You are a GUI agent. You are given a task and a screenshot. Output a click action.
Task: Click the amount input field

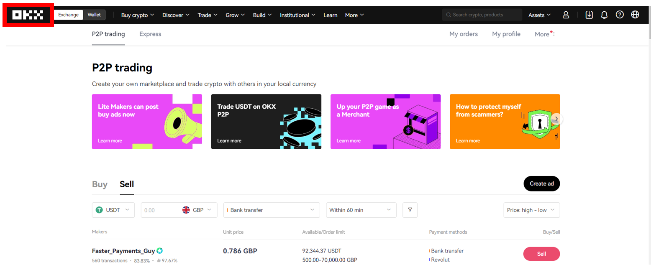tap(161, 210)
